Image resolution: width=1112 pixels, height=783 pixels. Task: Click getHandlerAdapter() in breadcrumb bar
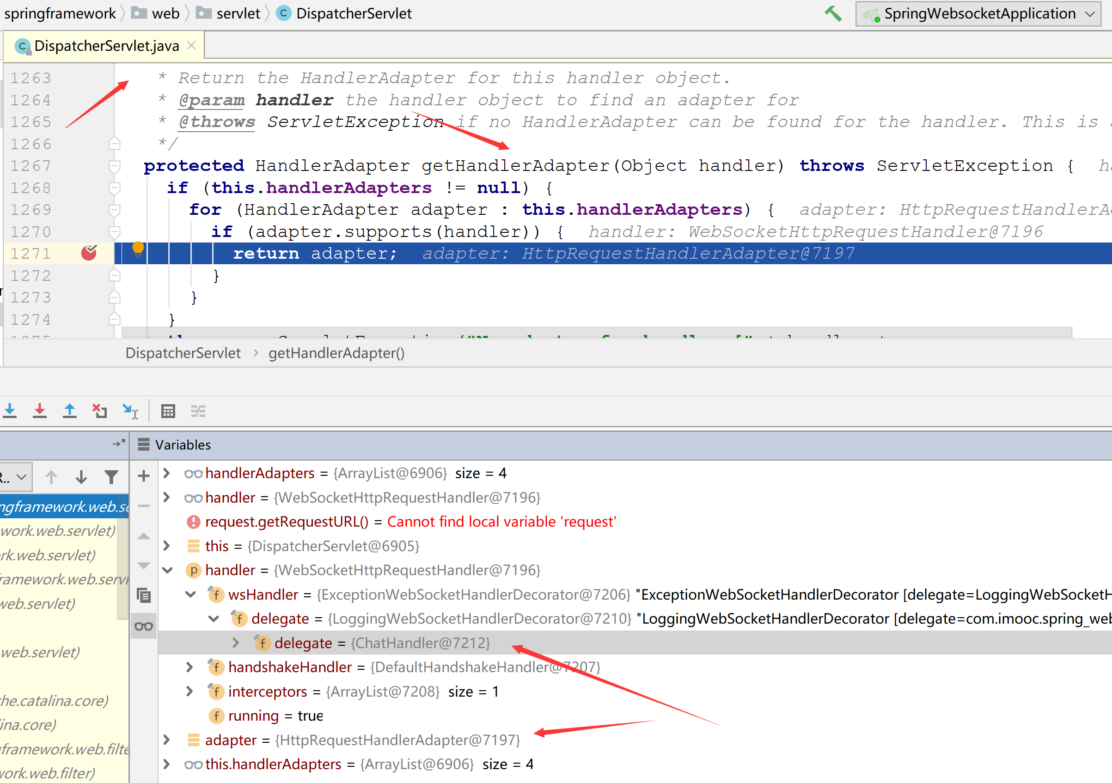(336, 353)
